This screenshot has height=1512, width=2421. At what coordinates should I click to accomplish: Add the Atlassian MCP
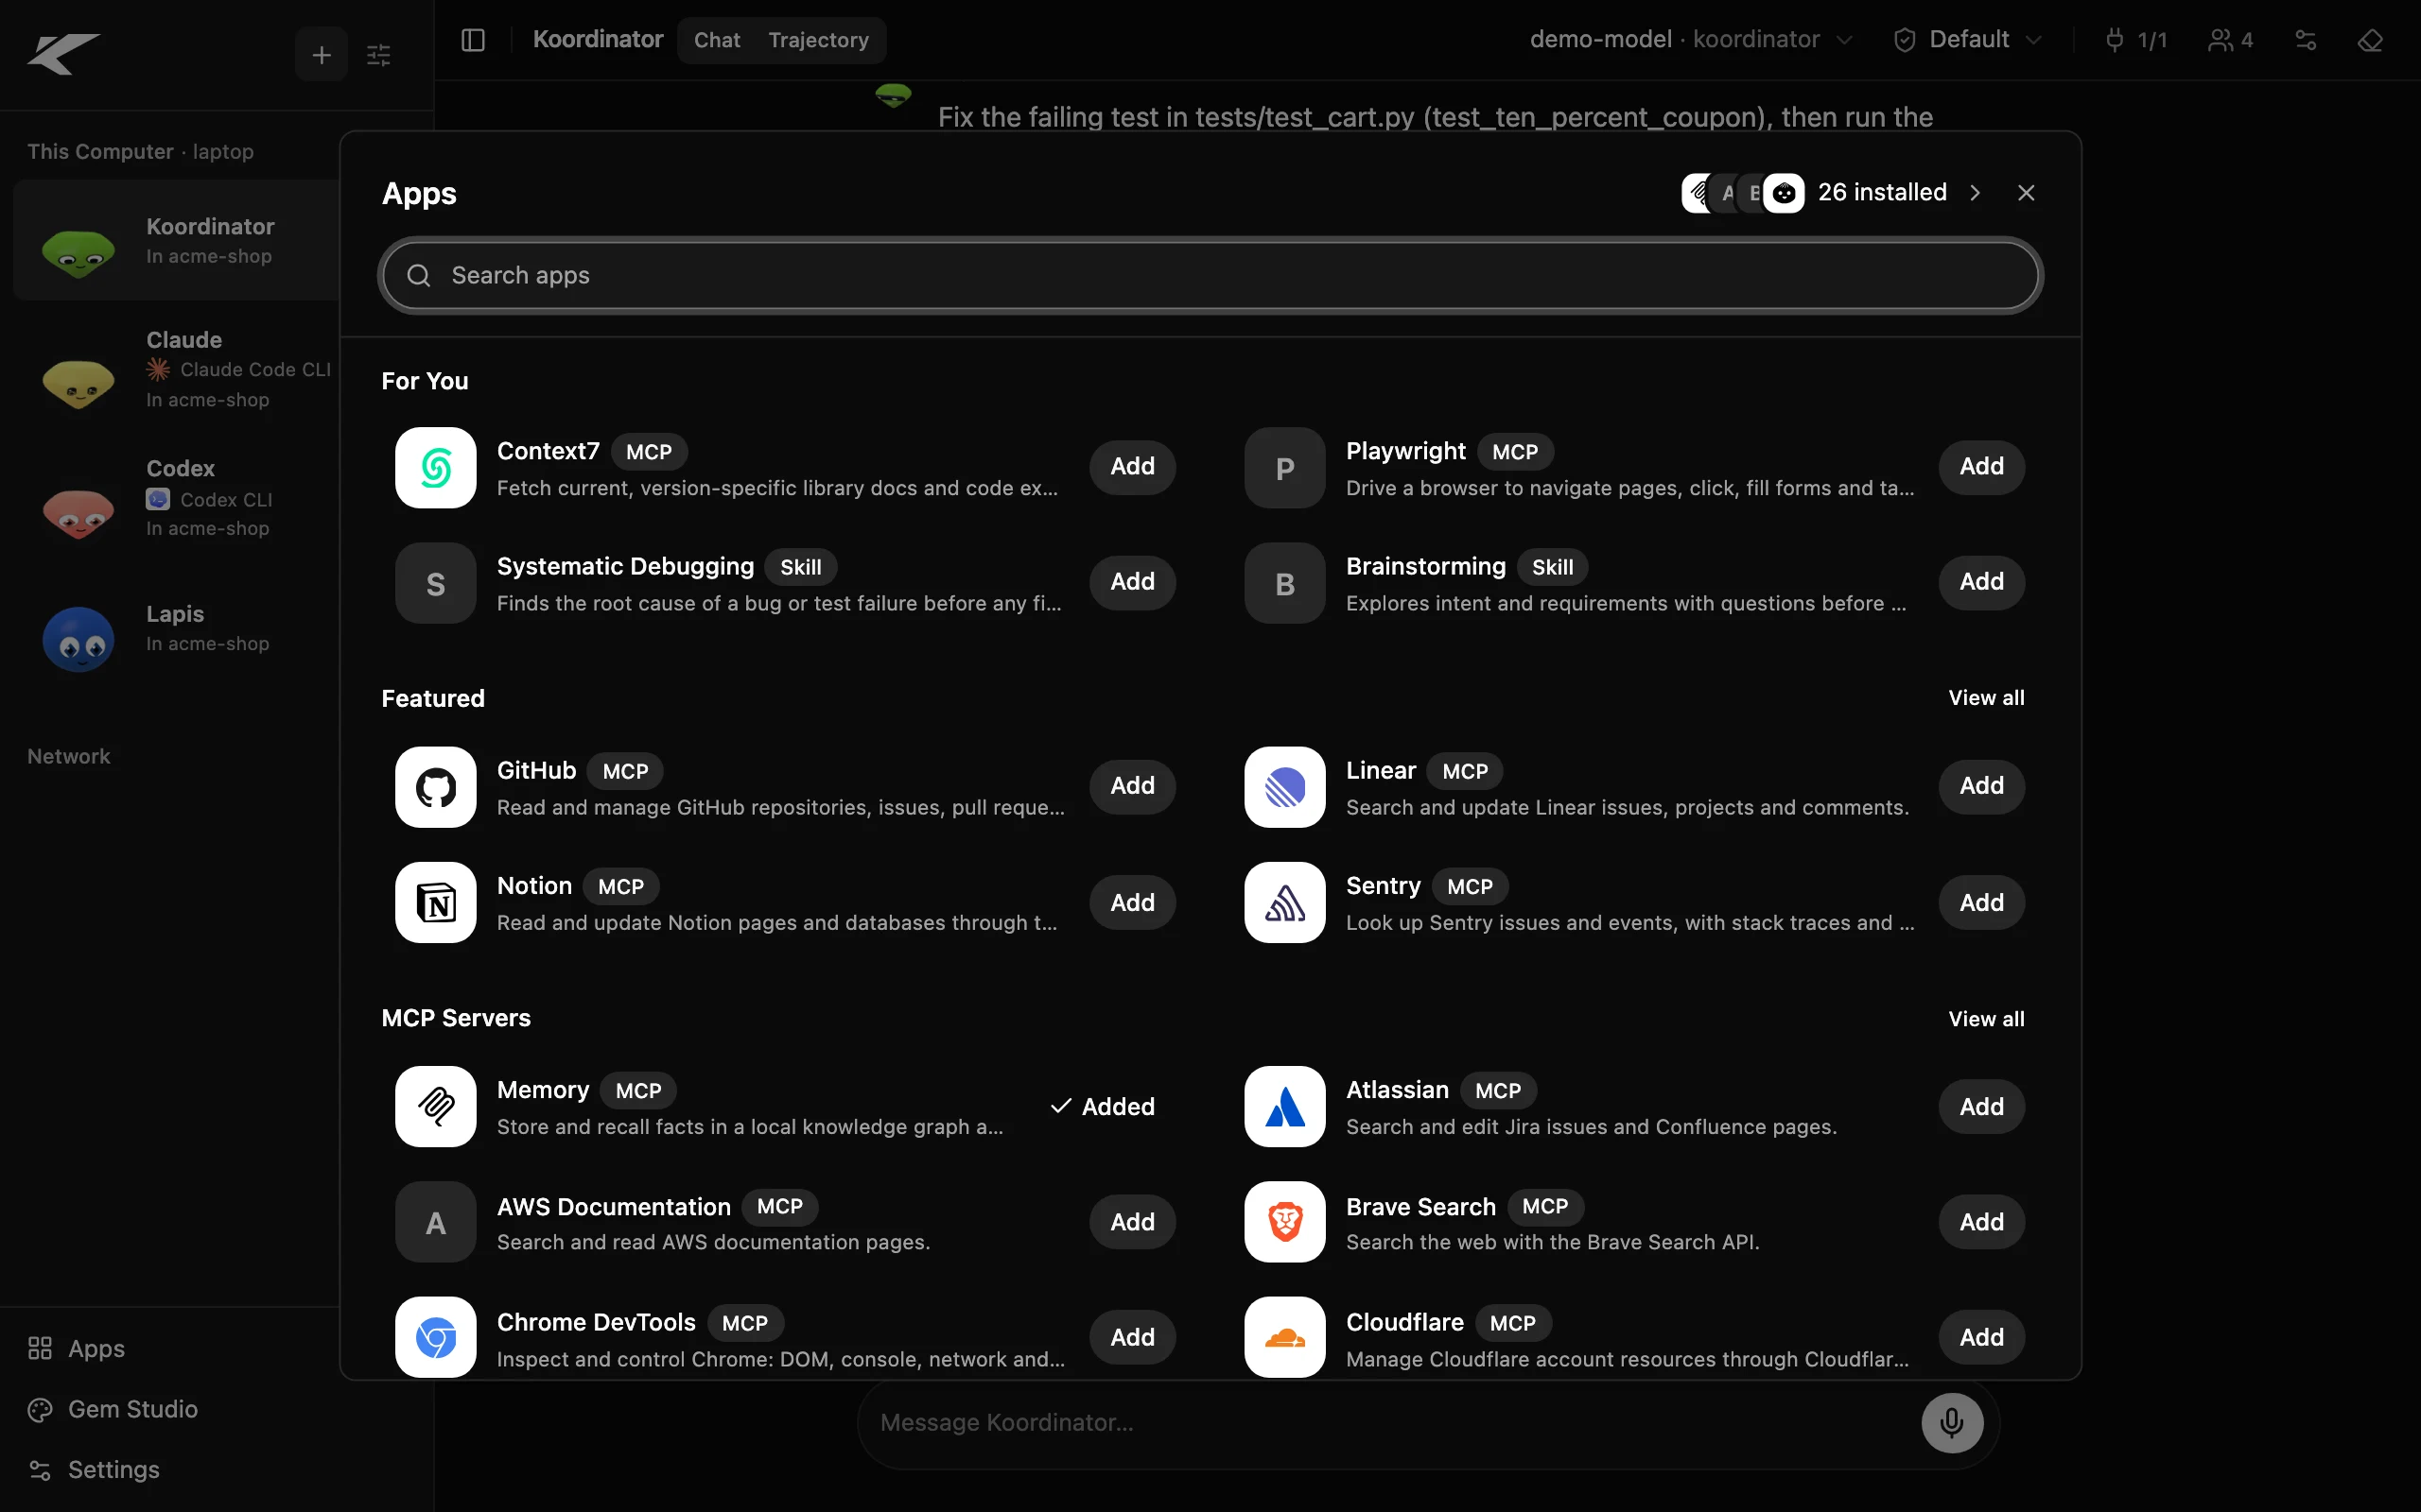(1981, 1106)
